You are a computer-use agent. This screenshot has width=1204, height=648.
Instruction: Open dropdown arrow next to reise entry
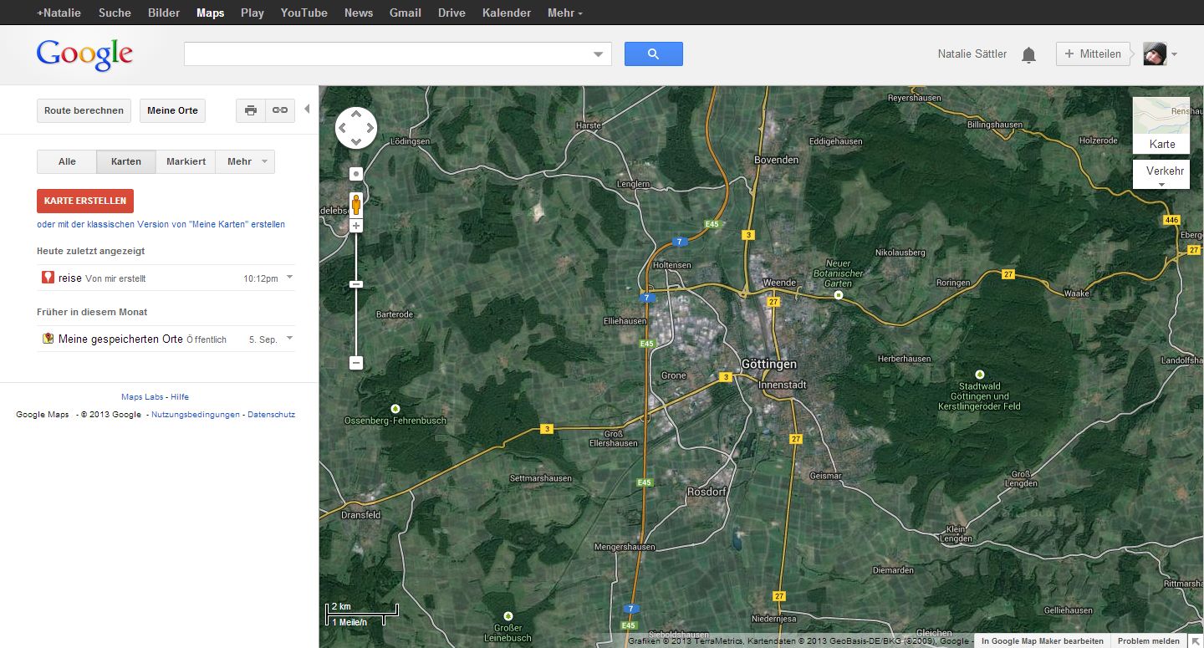[x=289, y=277]
